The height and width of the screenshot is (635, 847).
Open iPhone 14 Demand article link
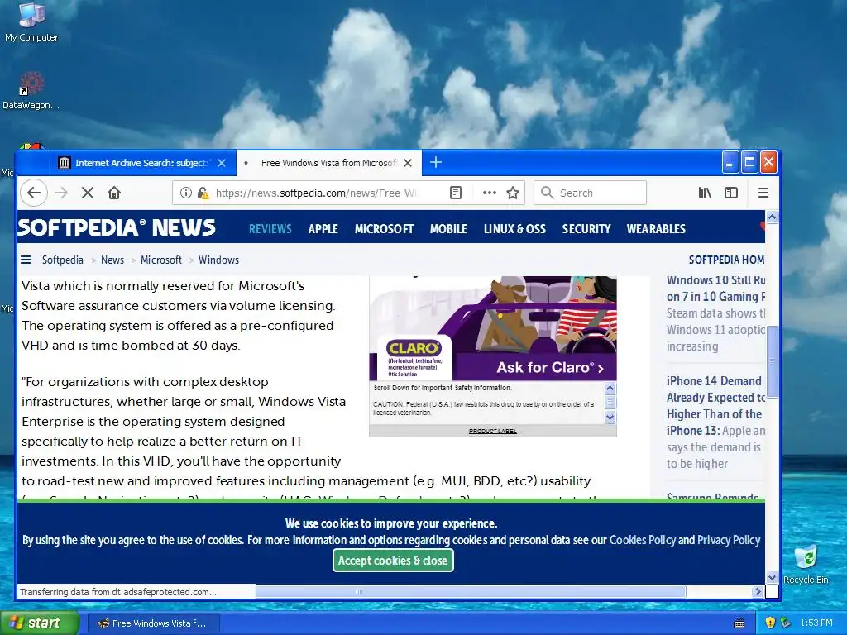[x=715, y=405]
